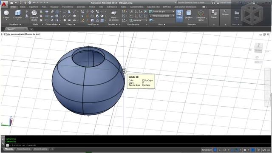Click the search binoculars icon in title bar

click(213, 3)
